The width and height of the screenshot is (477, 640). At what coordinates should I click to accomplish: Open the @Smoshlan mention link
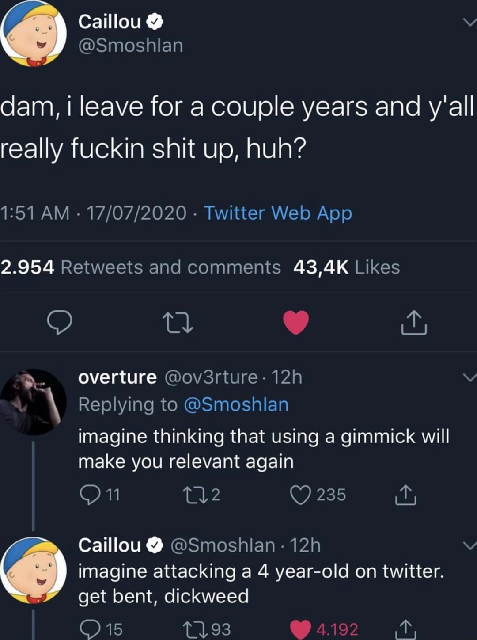coord(236,404)
